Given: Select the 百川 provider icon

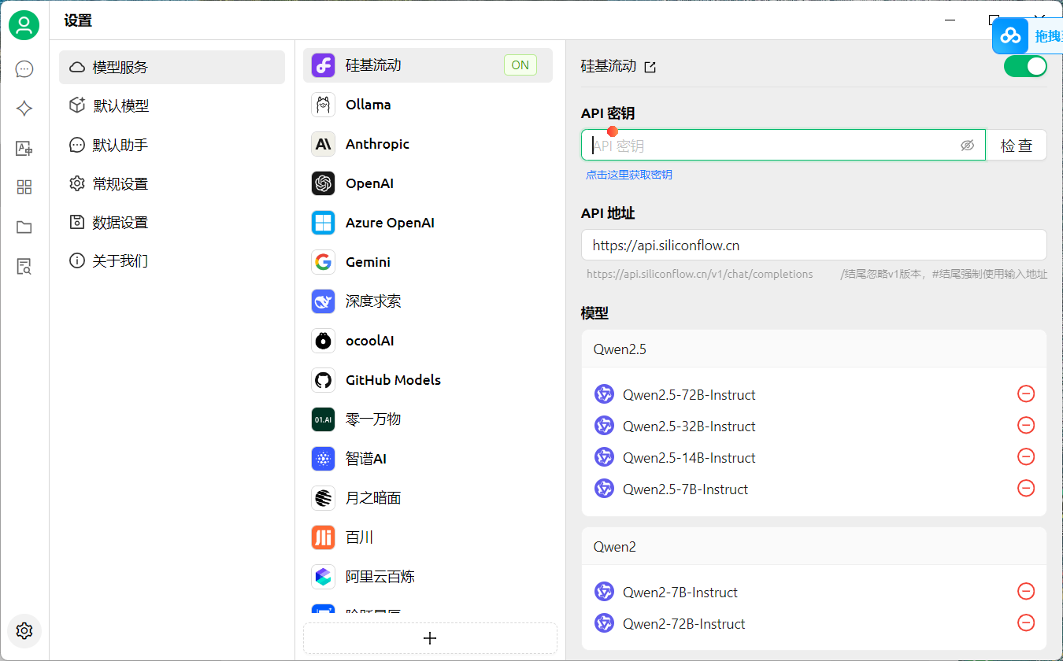Looking at the screenshot, I should pos(324,537).
